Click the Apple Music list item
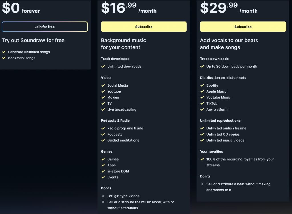 (216, 91)
